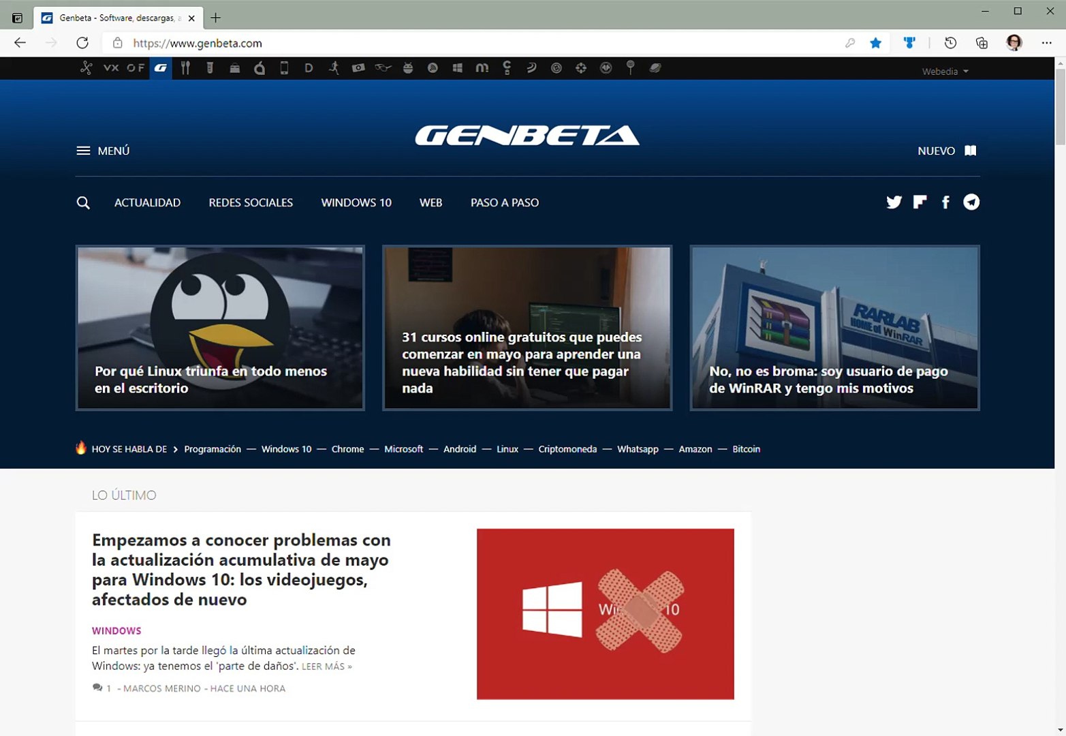Viewport: 1066px width, 736px height.
Task: Open the eyeglasses site icon
Action: (383, 67)
